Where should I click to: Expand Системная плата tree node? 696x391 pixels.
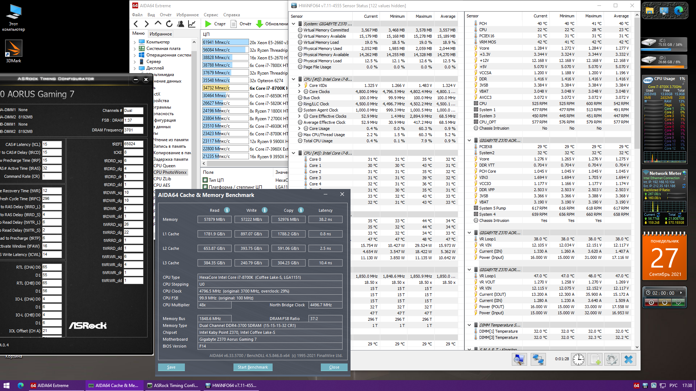[x=135, y=49]
